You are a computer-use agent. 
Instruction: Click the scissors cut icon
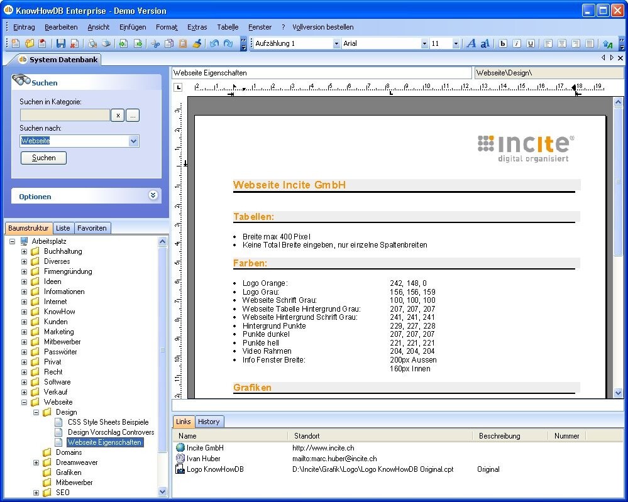pos(155,43)
